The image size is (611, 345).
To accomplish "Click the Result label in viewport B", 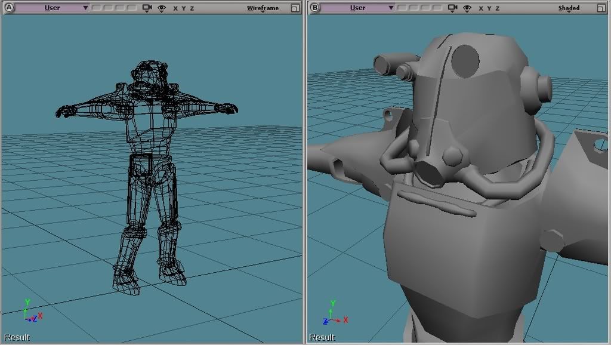I will (x=322, y=337).
